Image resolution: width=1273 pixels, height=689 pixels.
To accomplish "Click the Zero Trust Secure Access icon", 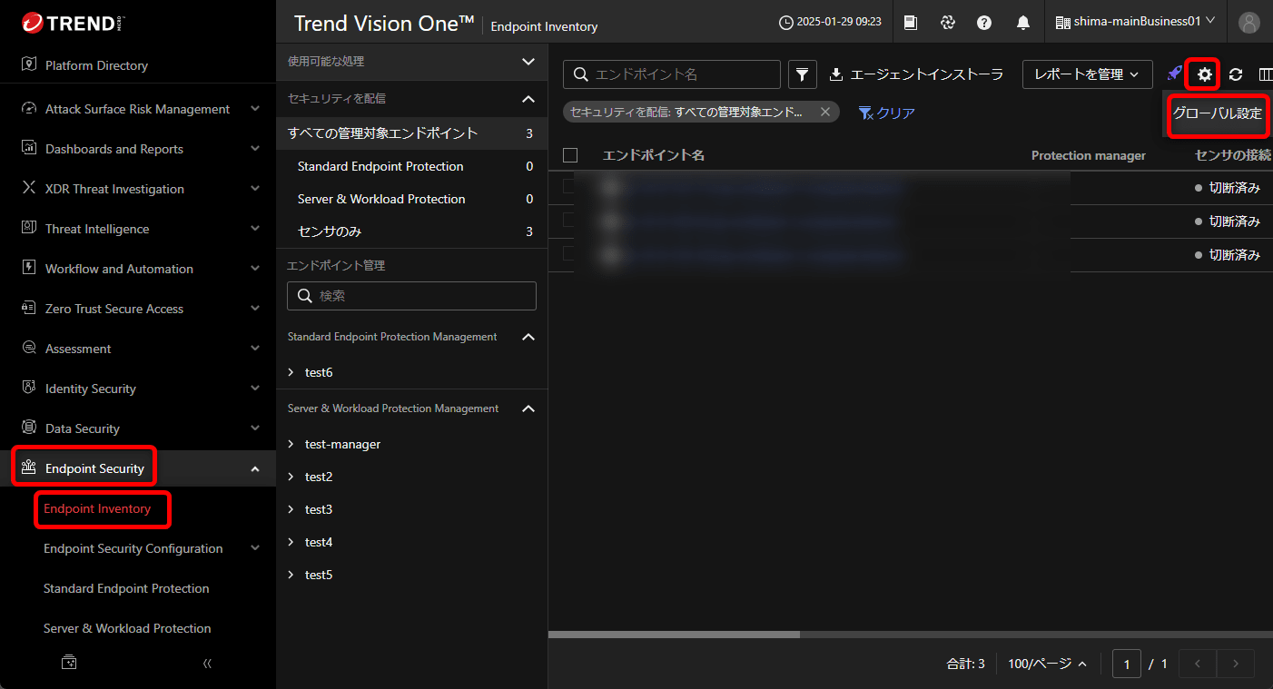I will click(28, 309).
